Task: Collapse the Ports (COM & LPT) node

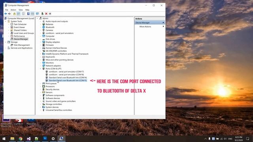Action: 41,69
